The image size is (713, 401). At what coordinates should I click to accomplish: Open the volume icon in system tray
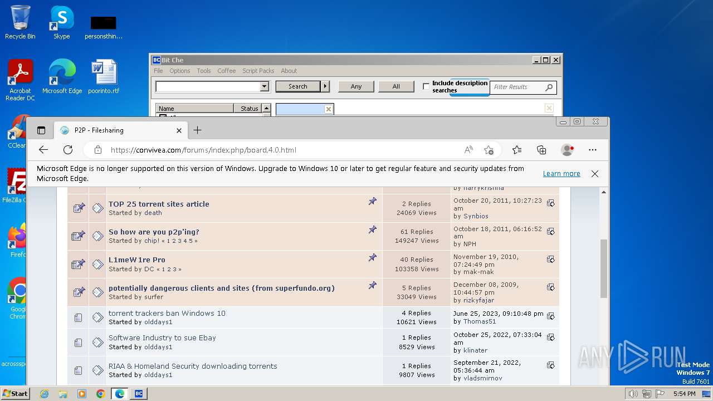[x=633, y=394]
